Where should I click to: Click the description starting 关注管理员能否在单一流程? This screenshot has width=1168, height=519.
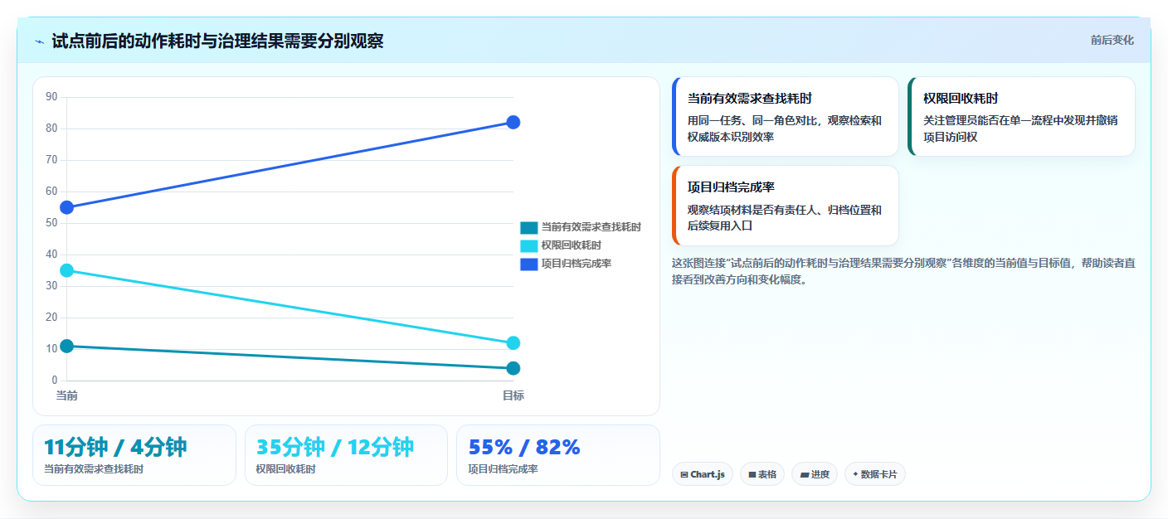point(1020,129)
